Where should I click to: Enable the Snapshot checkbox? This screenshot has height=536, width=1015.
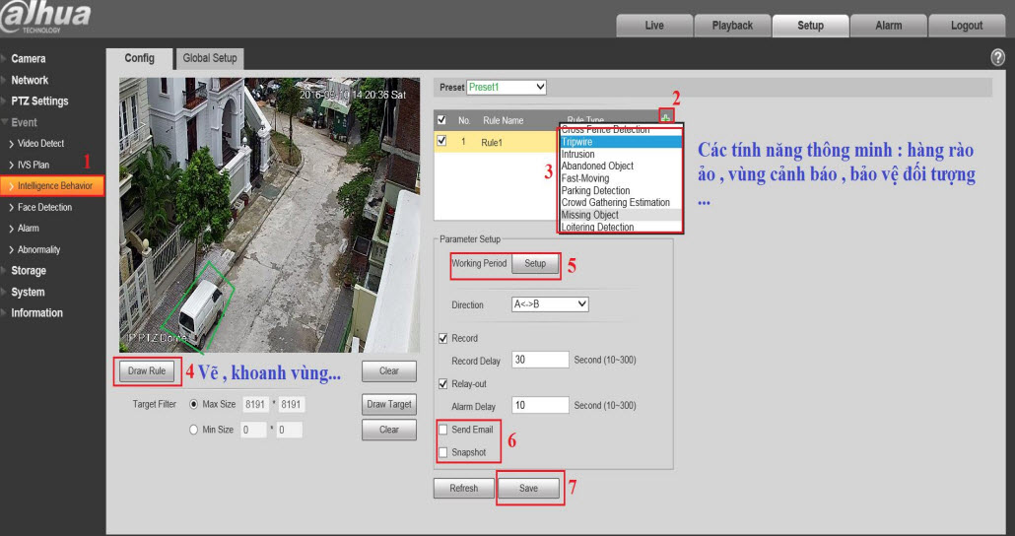click(443, 452)
